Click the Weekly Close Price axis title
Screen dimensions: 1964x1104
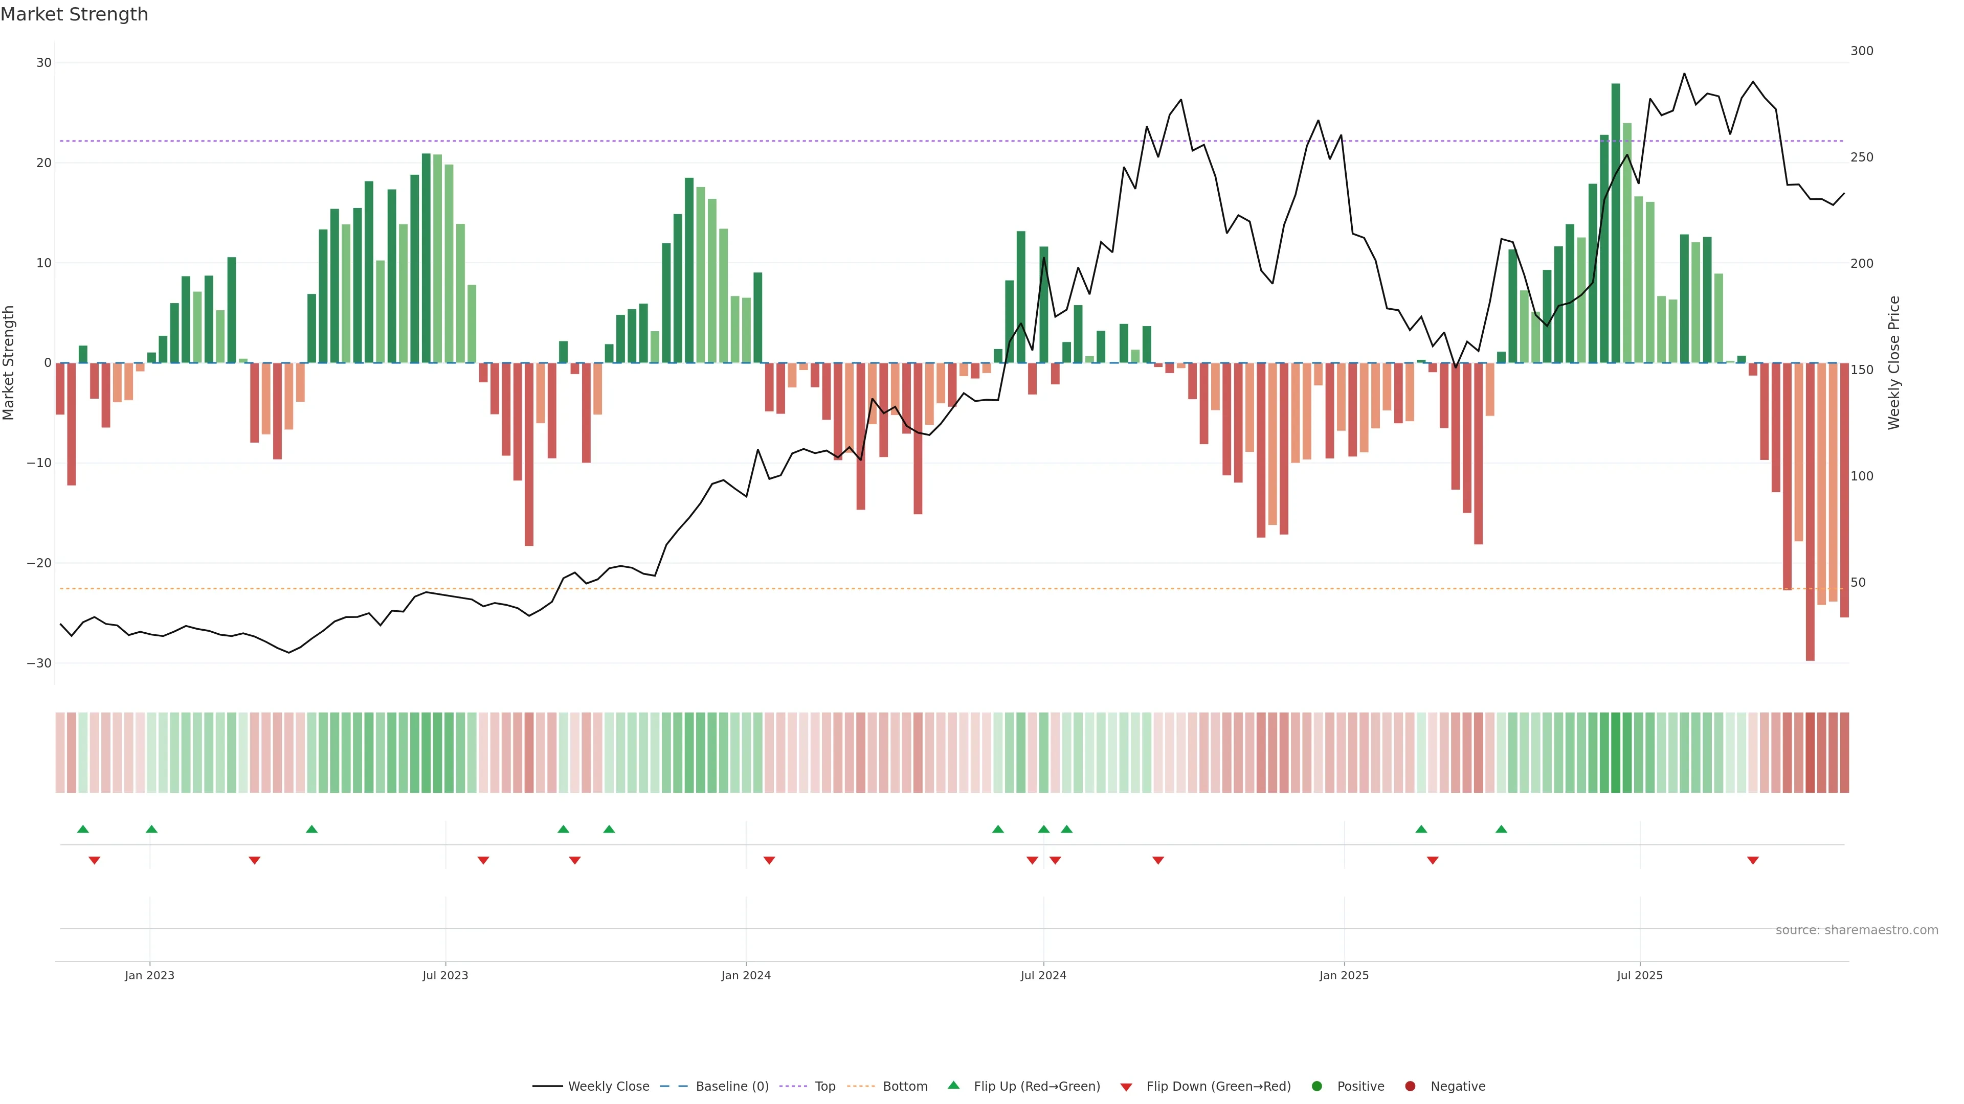(x=1894, y=363)
